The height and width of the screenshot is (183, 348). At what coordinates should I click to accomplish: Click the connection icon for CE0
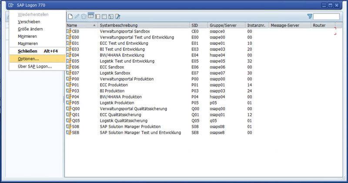click(69, 31)
